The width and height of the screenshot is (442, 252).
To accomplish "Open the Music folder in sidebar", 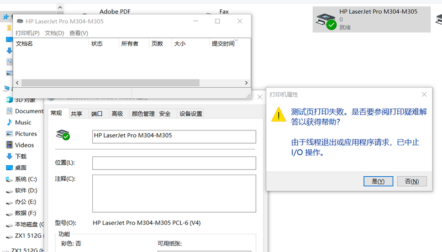I will pyautogui.click(x=23, y=122).
